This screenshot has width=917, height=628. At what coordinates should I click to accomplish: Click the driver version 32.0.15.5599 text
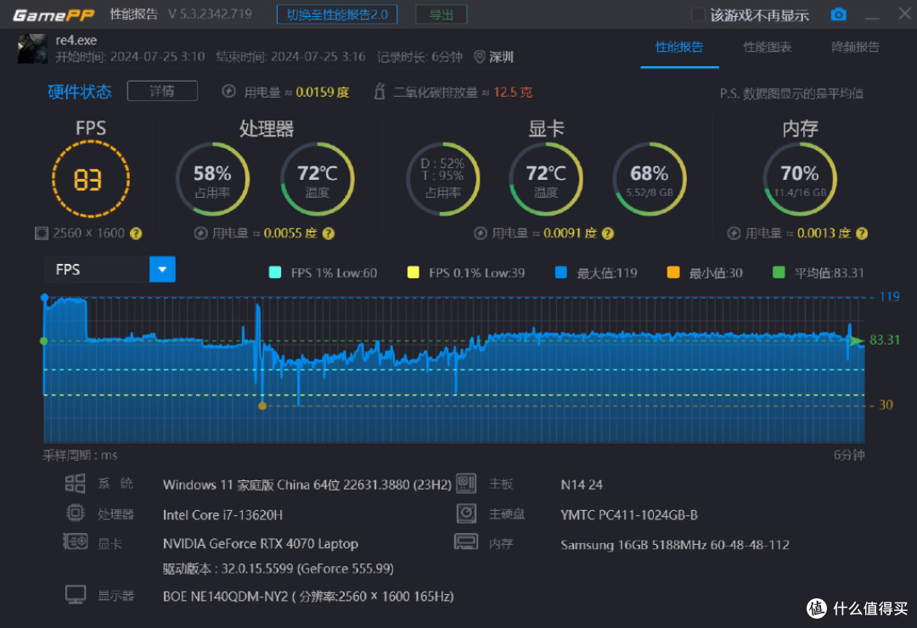pyautogui.click(x=278, y=569)
